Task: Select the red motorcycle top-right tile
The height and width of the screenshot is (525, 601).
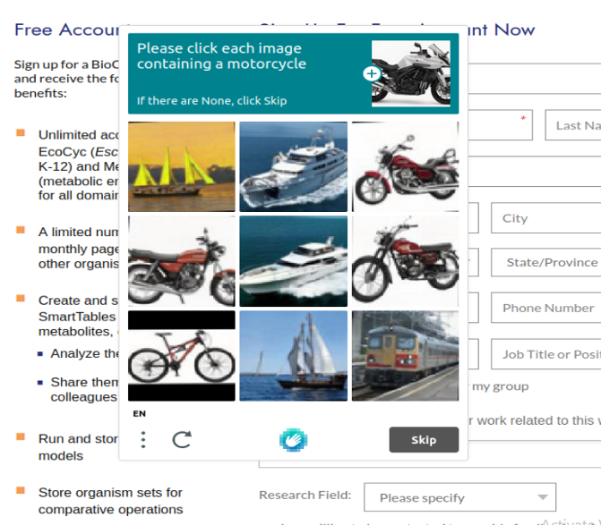Action: (405, 167)
